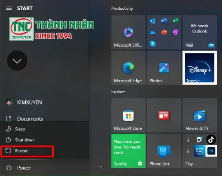Click the Explore group header

point(118,91)
